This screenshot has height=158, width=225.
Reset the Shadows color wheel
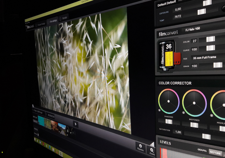pyautogui.click(x=159, y=110)
